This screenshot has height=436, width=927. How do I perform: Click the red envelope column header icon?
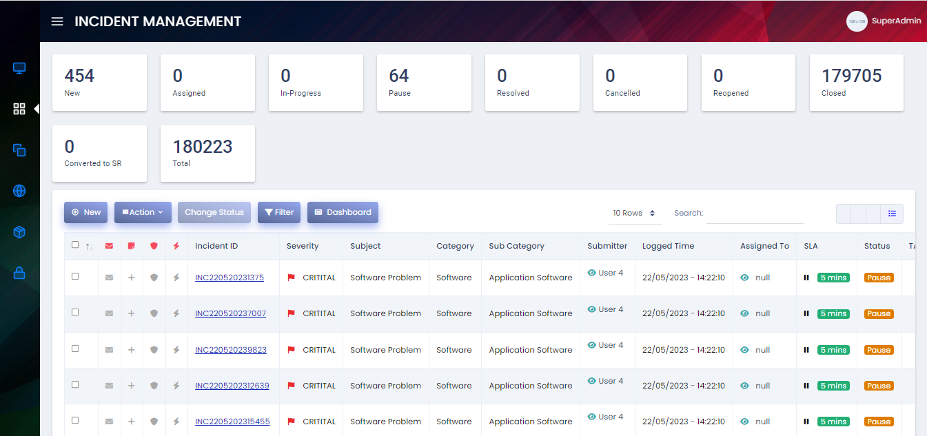point(109,246)
